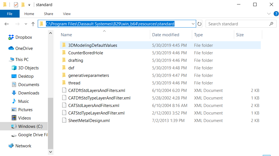Screen dimensions: 279x156
Task: Sort by Date modified column header
Action: 166,35
